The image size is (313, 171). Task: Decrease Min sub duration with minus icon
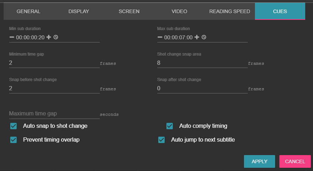[12, 37]
